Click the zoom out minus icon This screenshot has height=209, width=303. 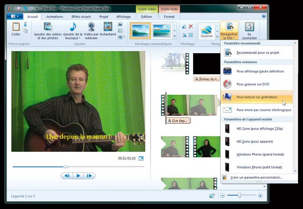(x=223, y=196)
